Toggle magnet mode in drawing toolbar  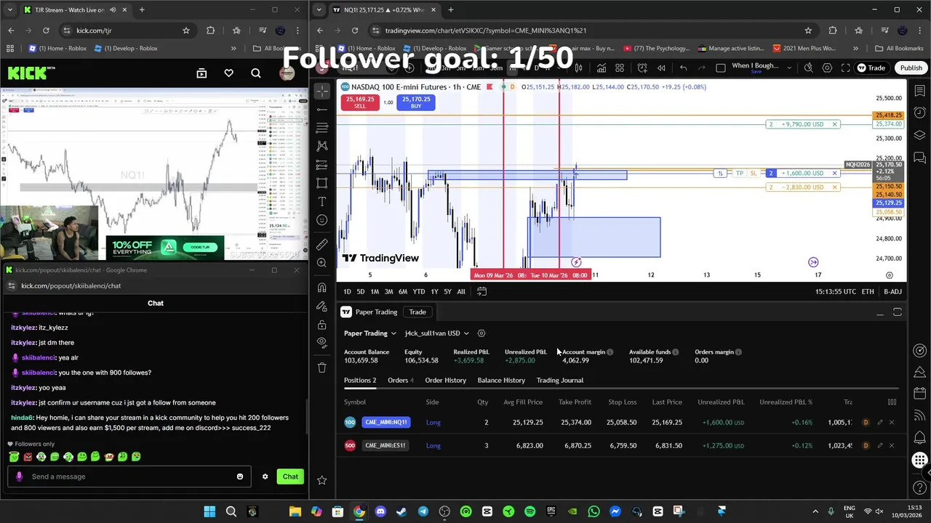(322, 287)
